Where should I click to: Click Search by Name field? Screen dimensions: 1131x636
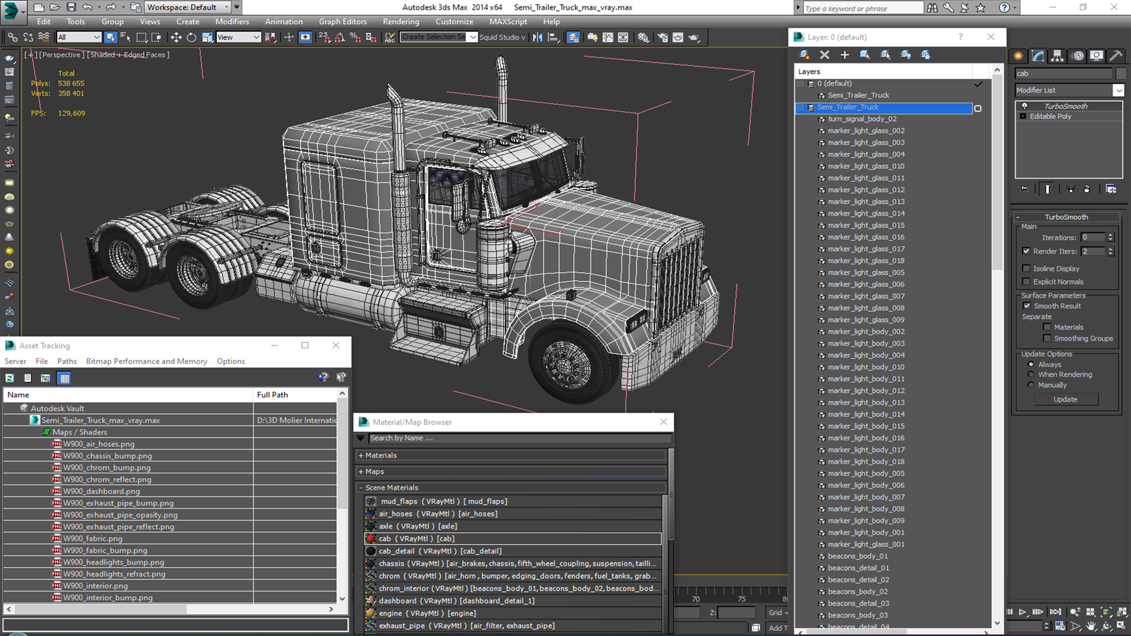[520, 438]
